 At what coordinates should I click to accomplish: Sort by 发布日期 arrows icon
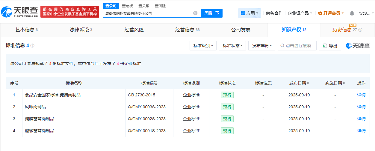click(x=308, y=83)
